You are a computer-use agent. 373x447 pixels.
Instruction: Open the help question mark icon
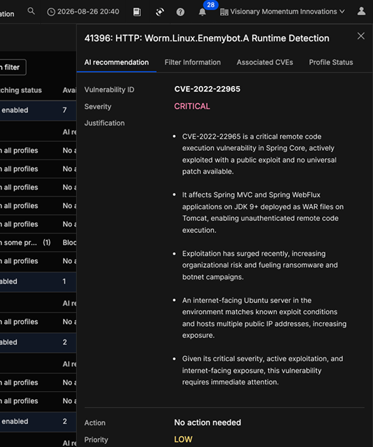coord(180,12)
